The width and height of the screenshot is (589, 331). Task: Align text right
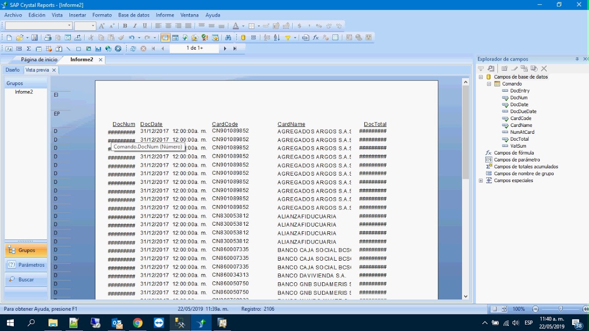tap(179, 26)
